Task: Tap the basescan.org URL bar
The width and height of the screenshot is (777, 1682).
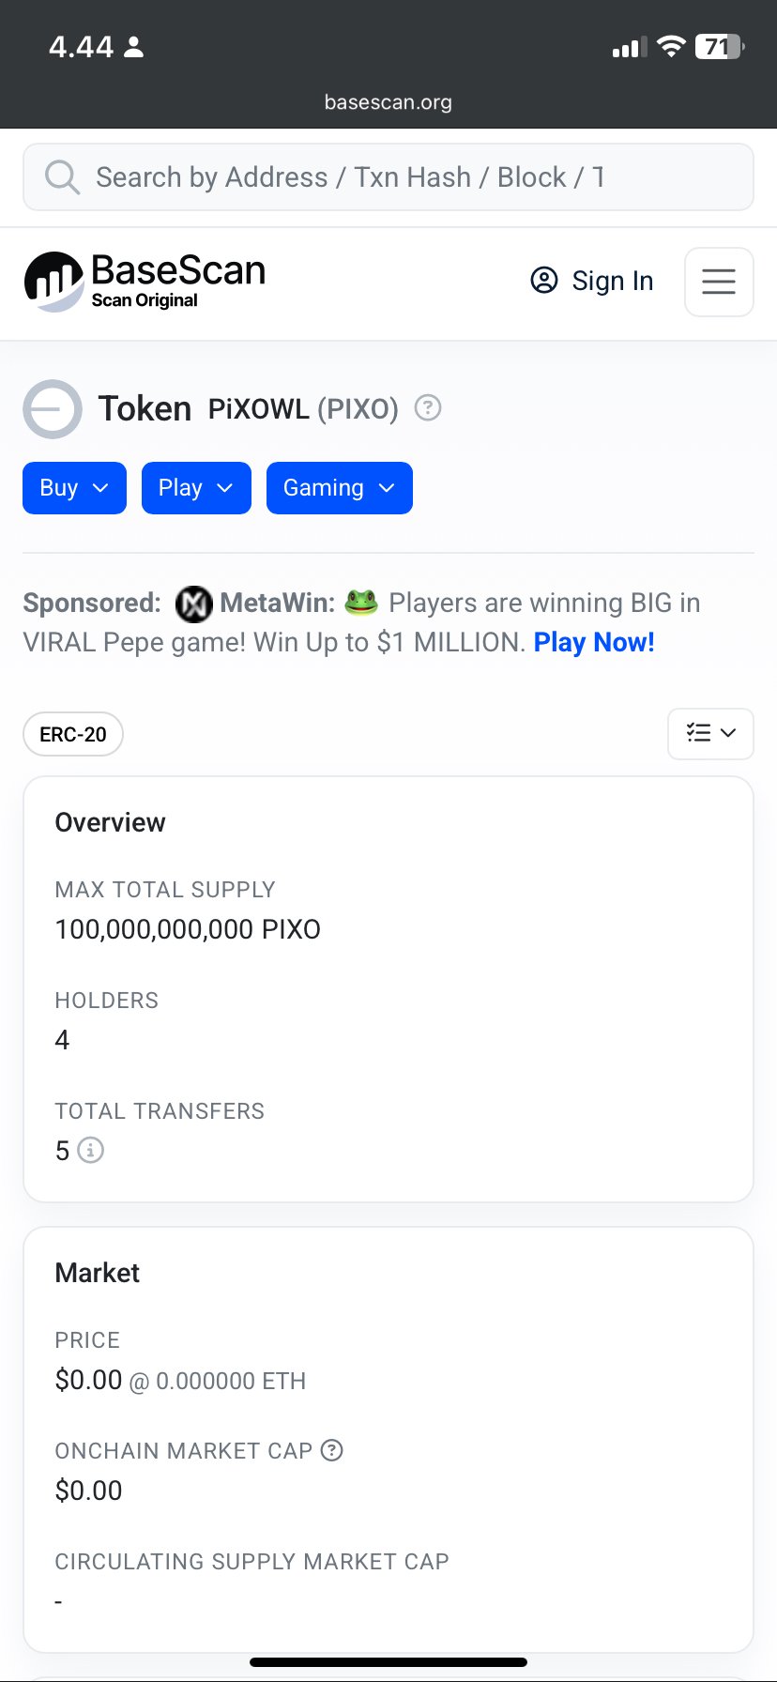Action: [x=388, y=102]
